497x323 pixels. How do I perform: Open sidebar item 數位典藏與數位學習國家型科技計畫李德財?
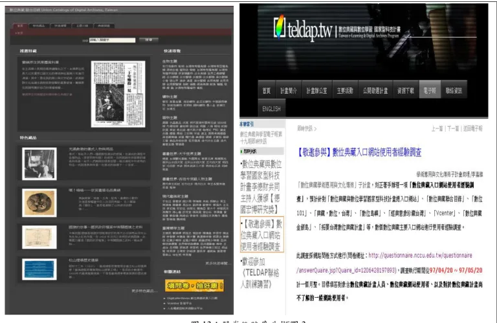click(261, 187)
